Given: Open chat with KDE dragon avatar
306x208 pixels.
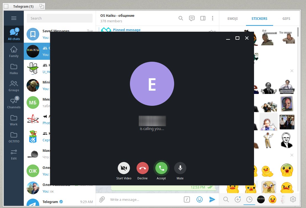Looking at the screenshot, I should coord(33,137).
